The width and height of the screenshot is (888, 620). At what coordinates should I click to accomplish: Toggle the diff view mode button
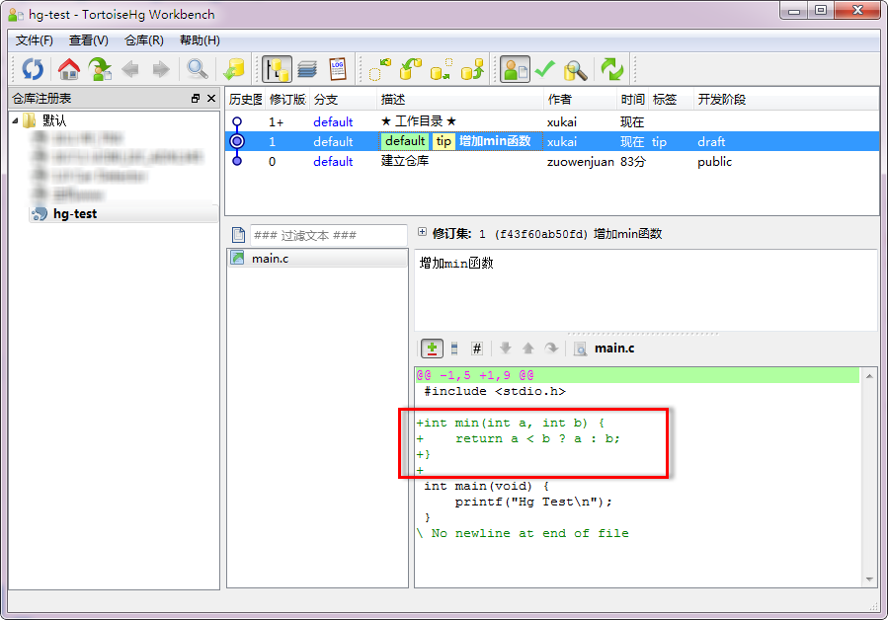click(432, 349)
